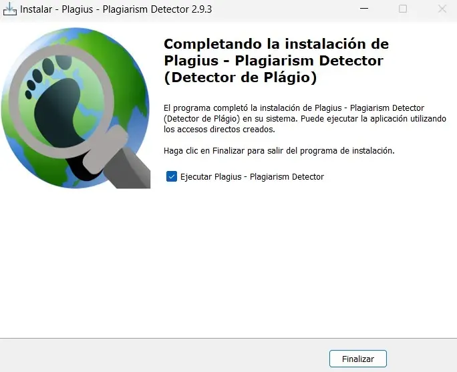
Task: Click the heading 'Completando la instalación de'
Action: (276, 44)
